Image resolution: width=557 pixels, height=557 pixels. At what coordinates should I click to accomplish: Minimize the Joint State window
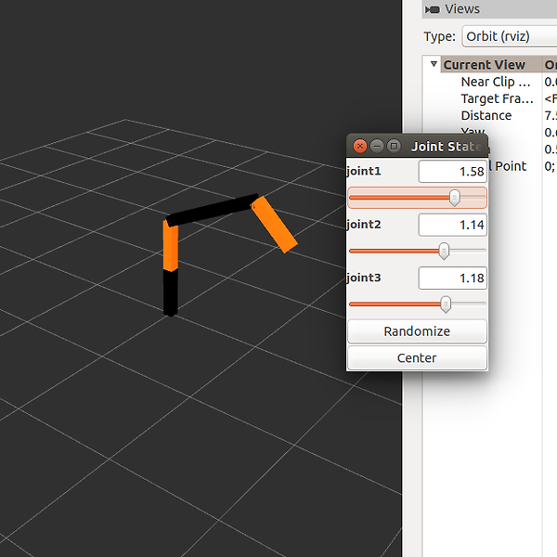click(377, 147)
